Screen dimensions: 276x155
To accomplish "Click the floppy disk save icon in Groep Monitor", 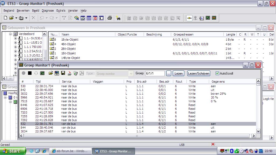I will (x=63, y=73).
